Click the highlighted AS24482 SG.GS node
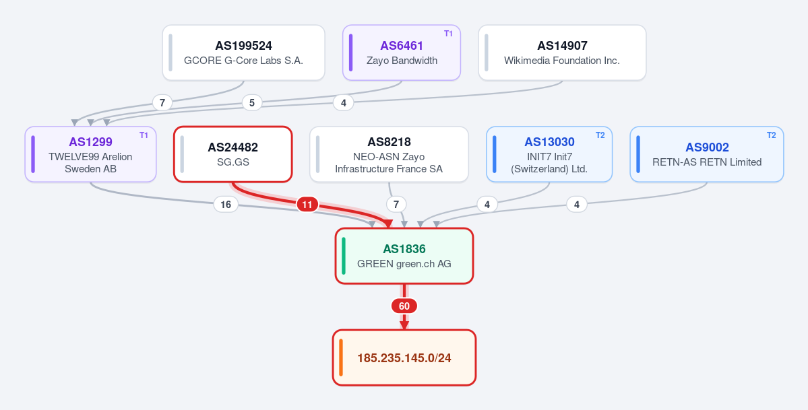The height and width of the screenshot is (410, 808). [x=233, y=154]
